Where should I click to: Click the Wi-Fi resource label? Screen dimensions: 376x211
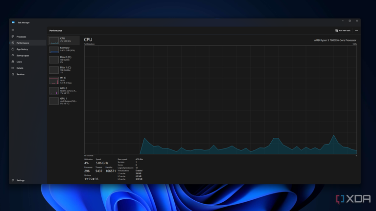point(63,78)
